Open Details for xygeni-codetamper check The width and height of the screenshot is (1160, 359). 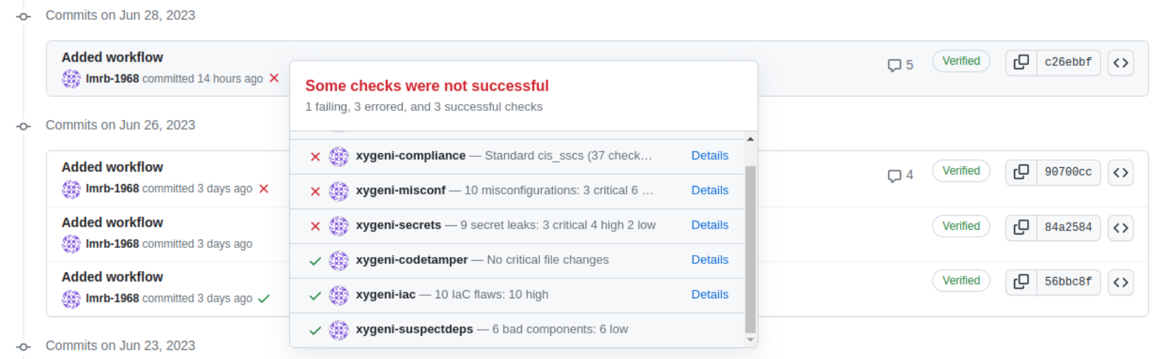709,260
